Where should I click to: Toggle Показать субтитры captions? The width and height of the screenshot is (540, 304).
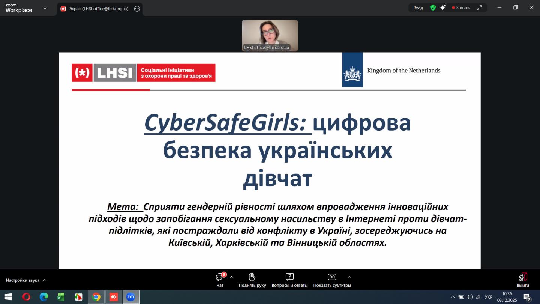pos(332,280)
